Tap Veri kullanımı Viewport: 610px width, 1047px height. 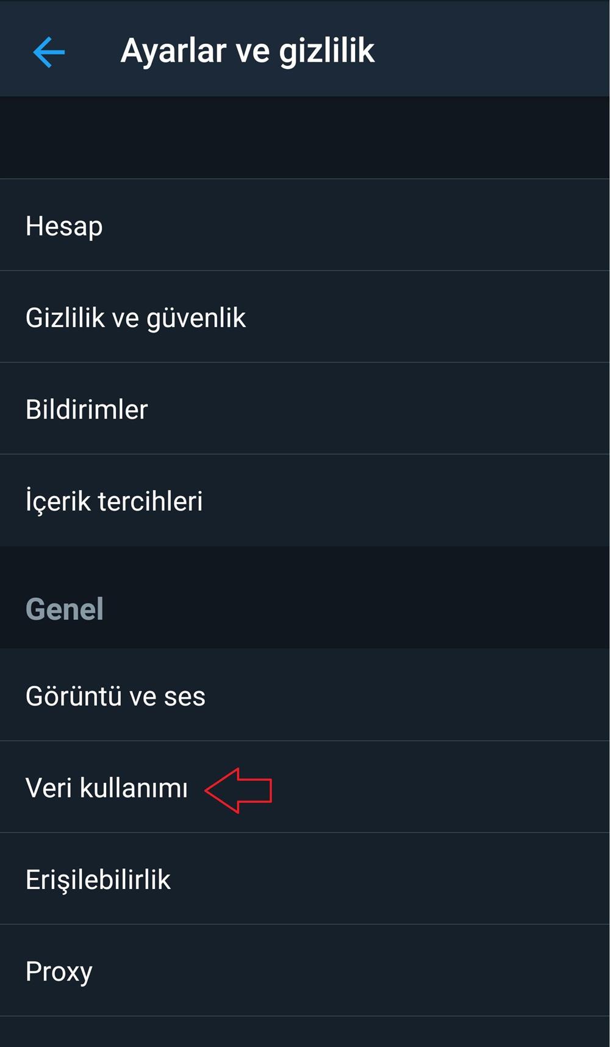pyautogui.click(x=107, y=788)
